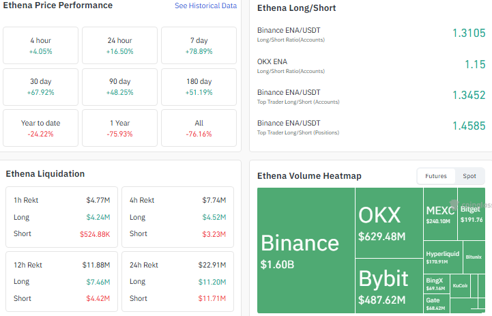Select the All performance card
The image size is (492, 316).
[199, 128]
